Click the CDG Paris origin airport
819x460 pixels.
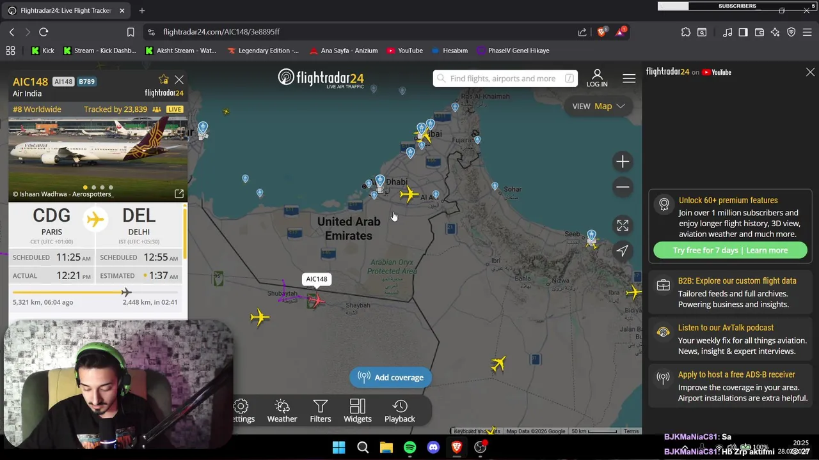(52, 222)
